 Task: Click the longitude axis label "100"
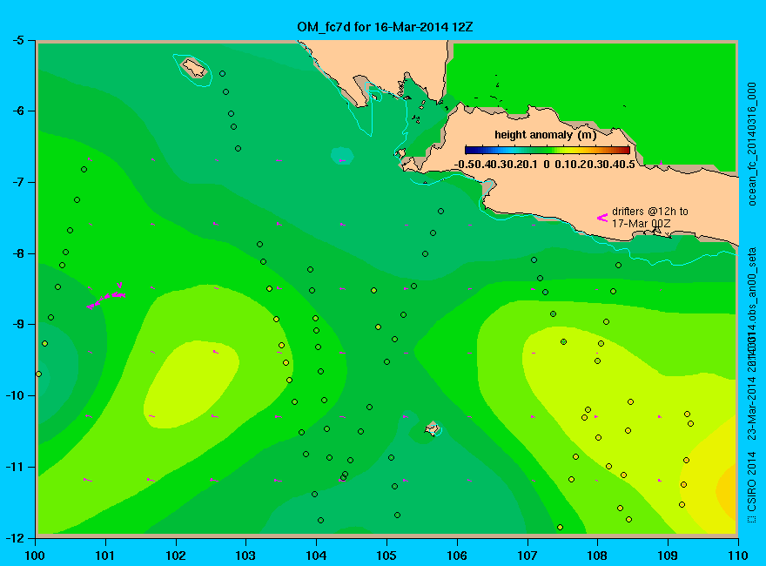coord(35,556)
